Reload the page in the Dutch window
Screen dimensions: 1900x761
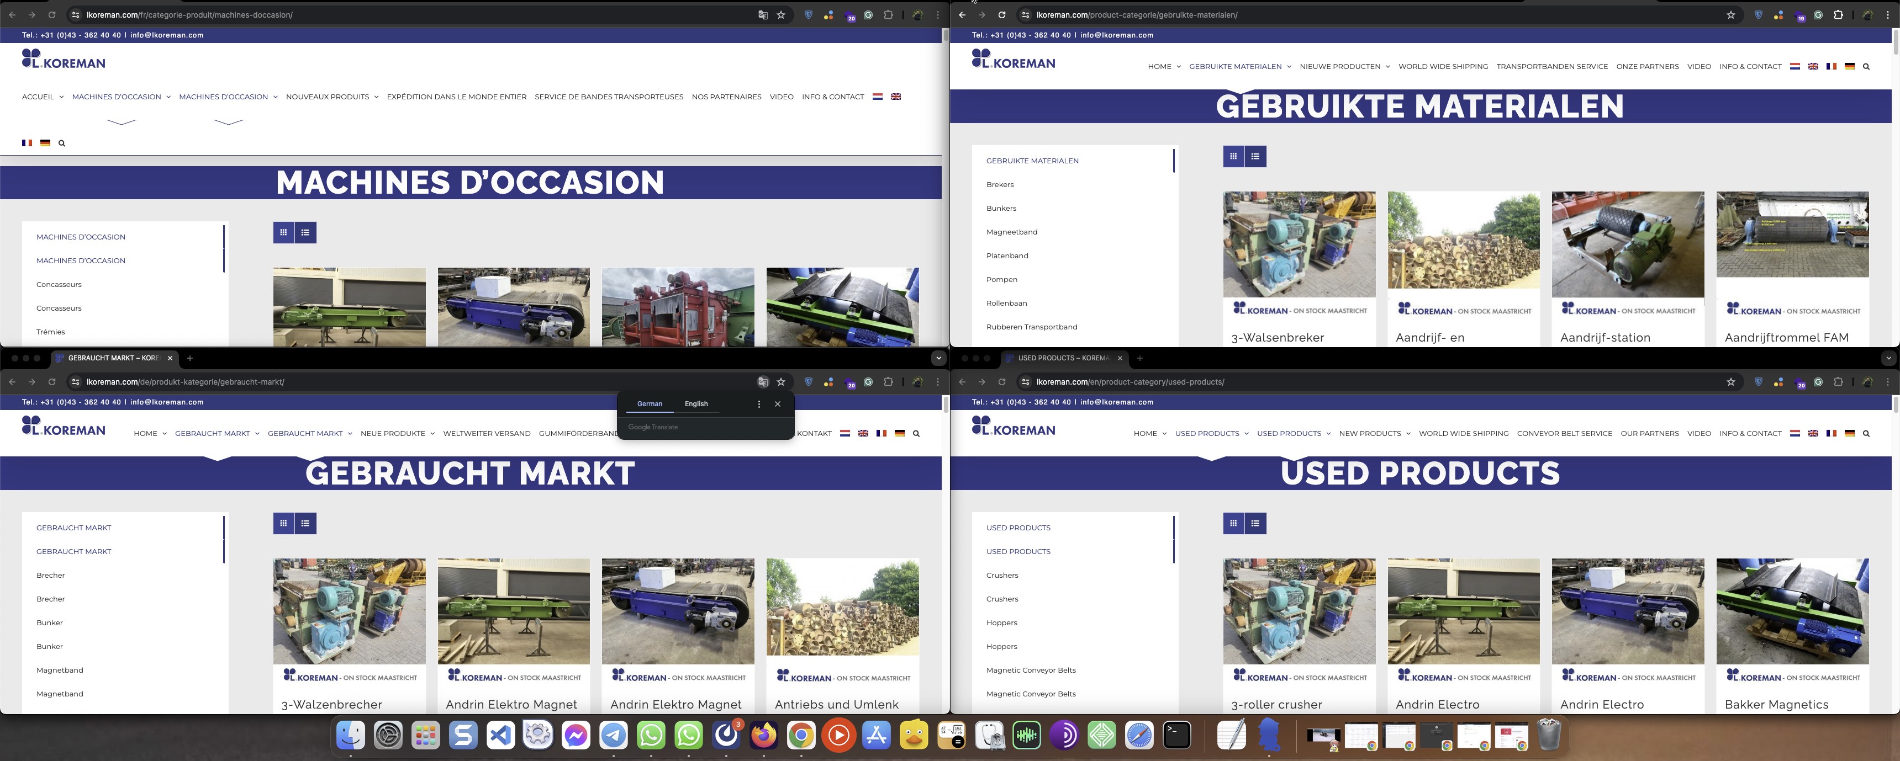pos(1001,15)
